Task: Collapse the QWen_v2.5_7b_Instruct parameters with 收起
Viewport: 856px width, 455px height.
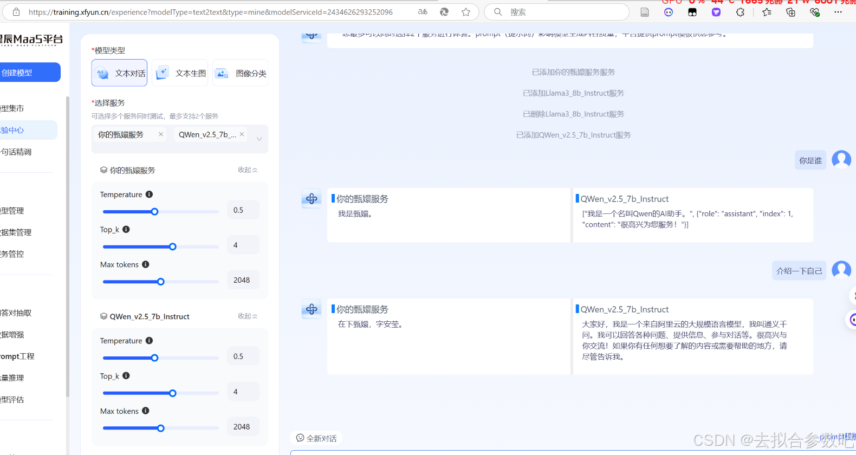Action: click(x=248, y=316)
